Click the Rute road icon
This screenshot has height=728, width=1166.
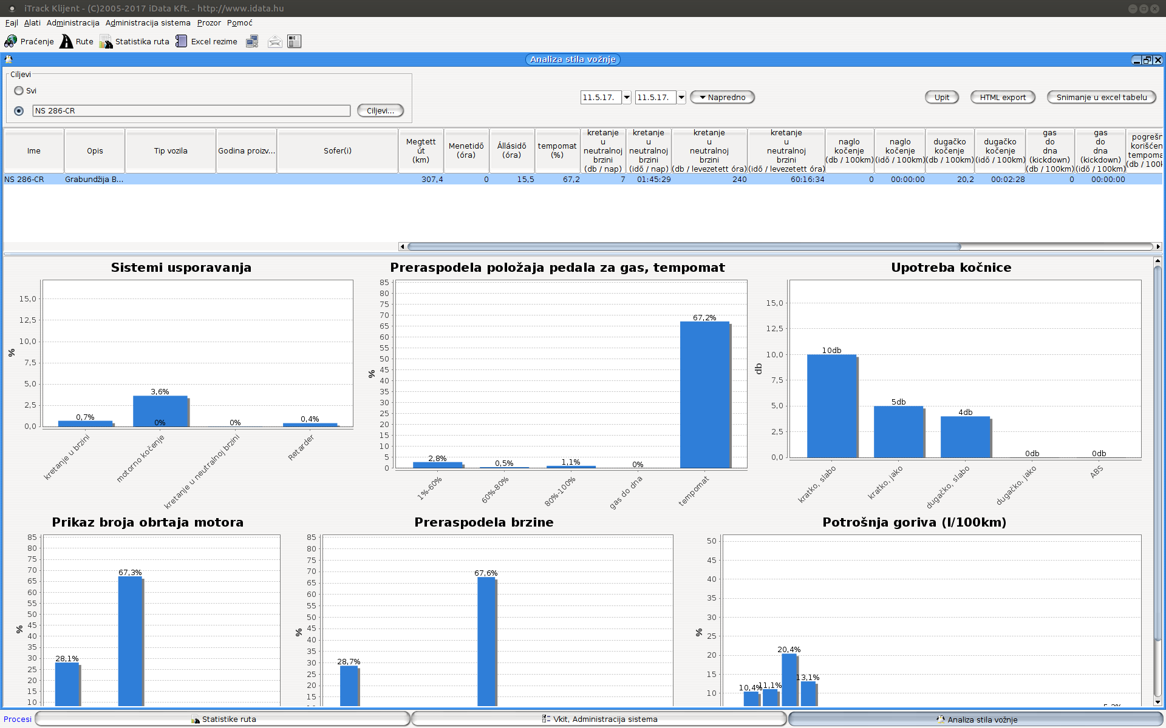click(66, 41)
